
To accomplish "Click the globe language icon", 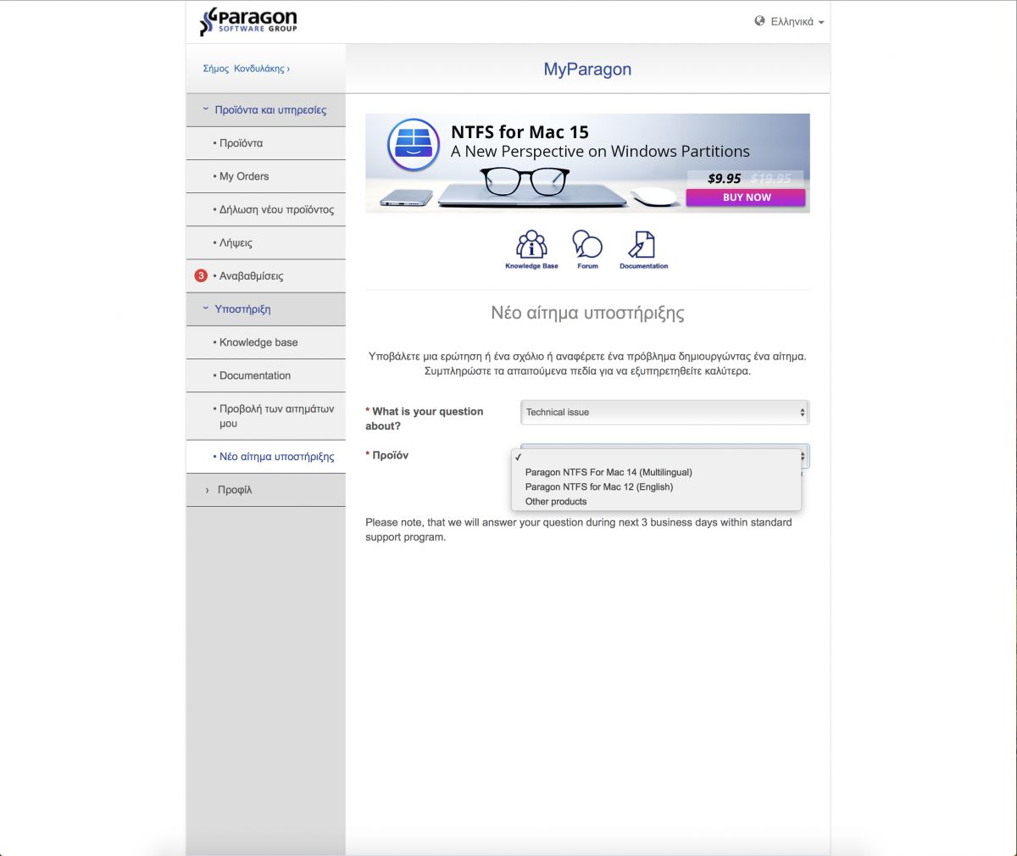I will [759, 21].
